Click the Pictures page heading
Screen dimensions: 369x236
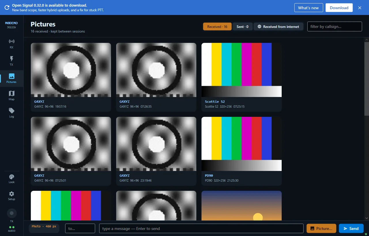tap(43, 24)
